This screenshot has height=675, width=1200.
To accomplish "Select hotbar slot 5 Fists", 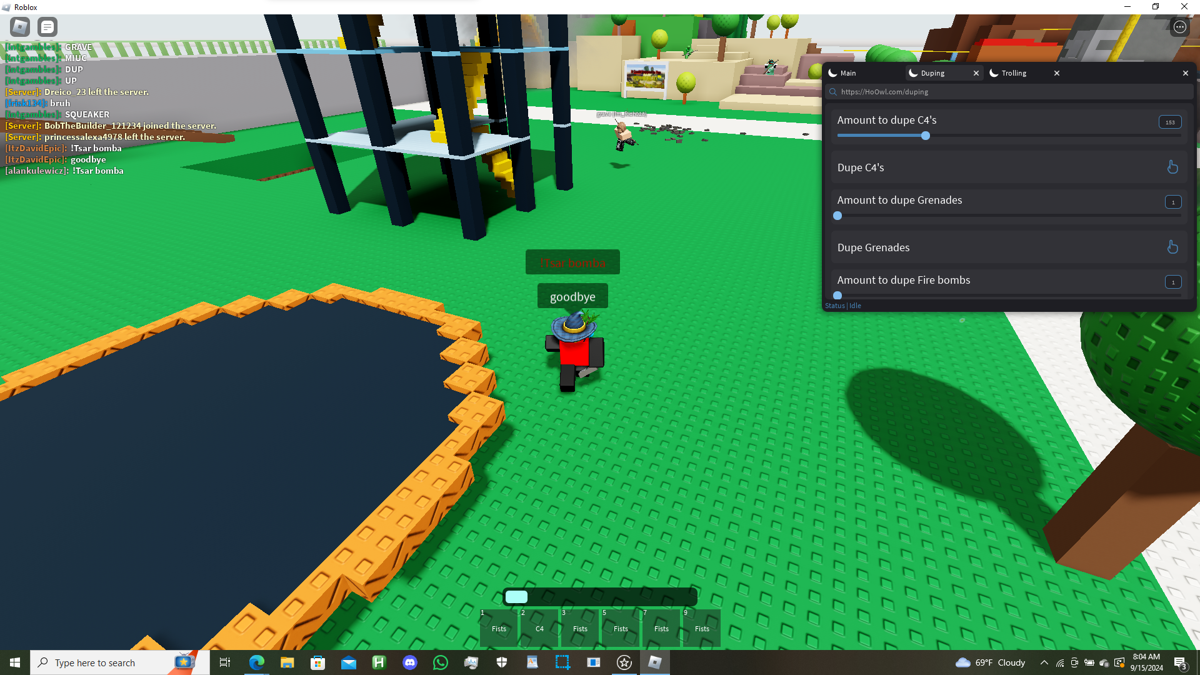I will (621, 627).
